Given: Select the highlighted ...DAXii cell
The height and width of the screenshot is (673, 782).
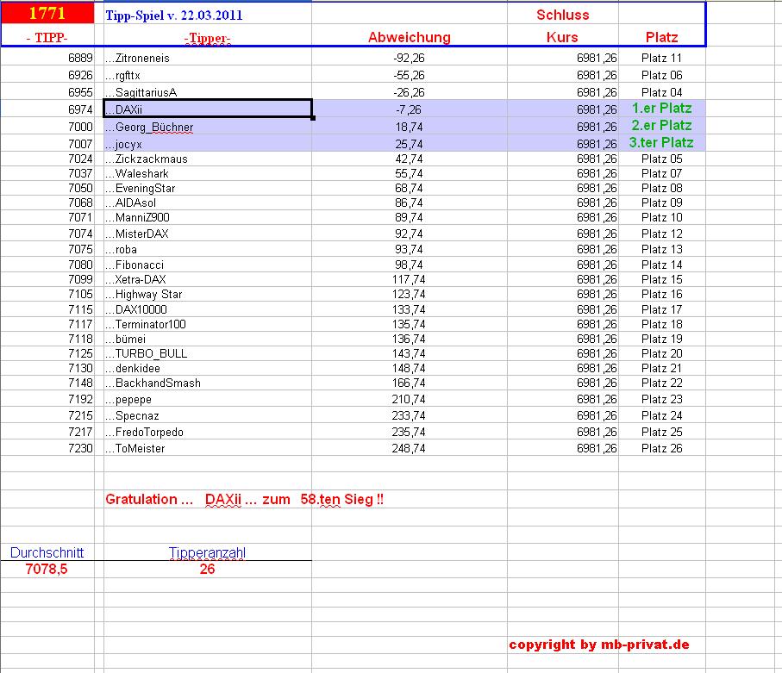Looking at the screenshot, I should click(208, 109).
